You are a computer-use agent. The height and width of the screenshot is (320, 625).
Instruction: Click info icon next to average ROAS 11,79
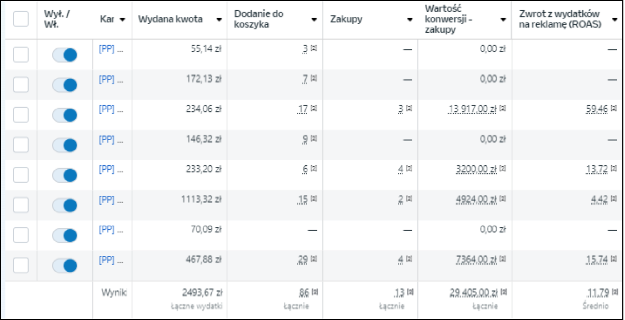[x=615, y=292]
